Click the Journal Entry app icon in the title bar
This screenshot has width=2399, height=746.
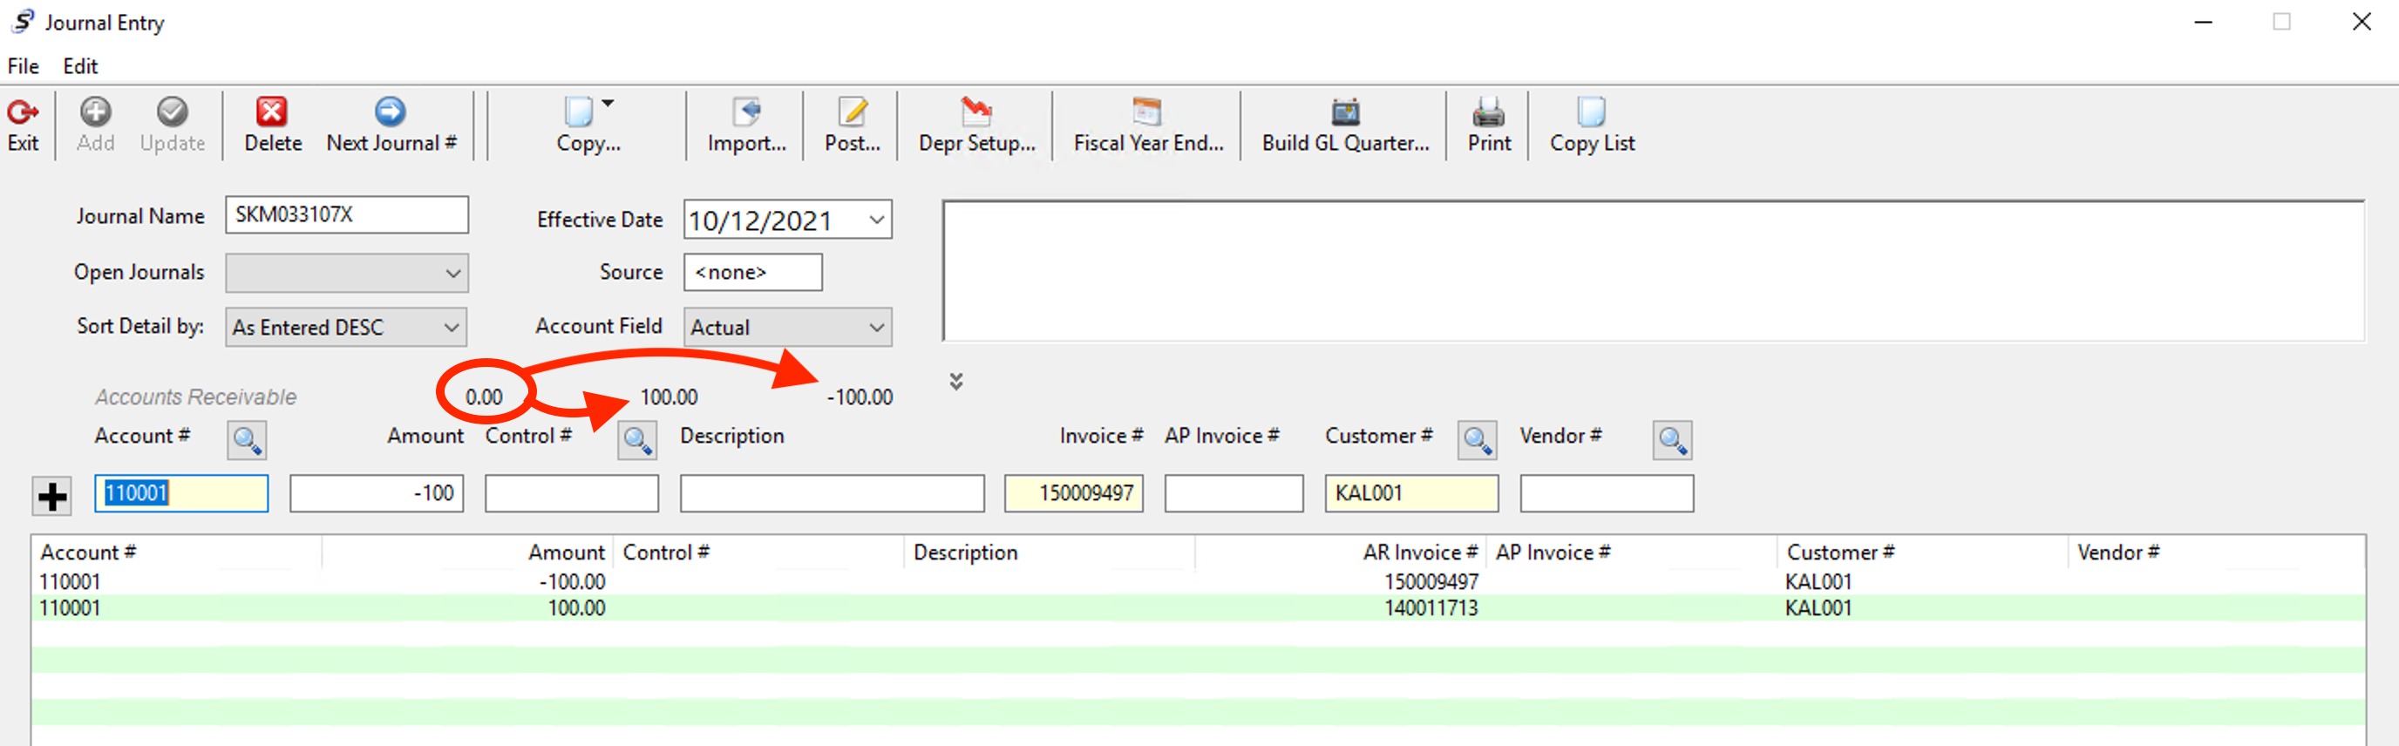pos(24,22)
